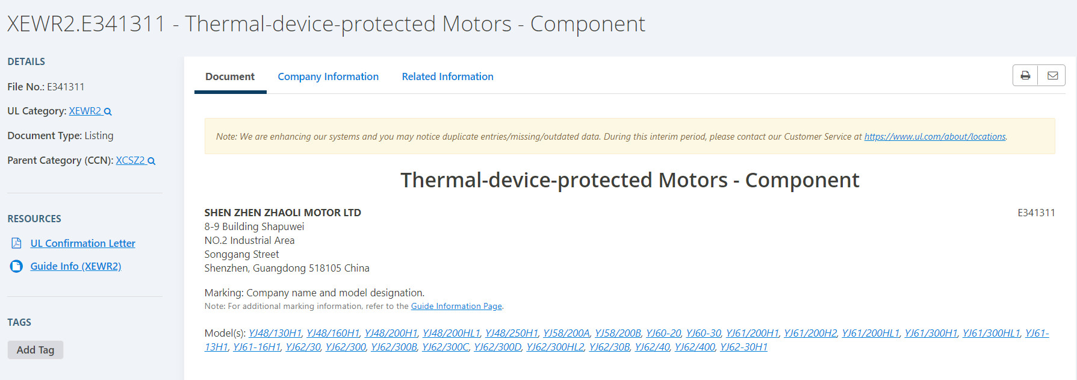Click the search icon beside XEWR2 category
This screenshot has height=380, width=1077.
click(108, 111)
